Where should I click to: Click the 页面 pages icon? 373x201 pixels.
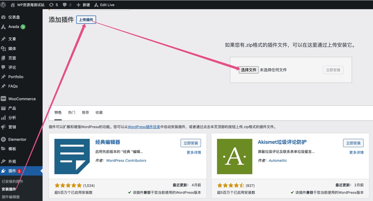coord(3,58)
